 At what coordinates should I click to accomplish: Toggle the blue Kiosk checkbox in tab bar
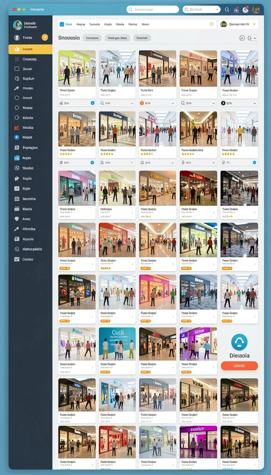[x=62, y=24]
